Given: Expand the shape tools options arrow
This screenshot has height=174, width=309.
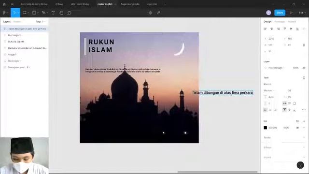Looking at the screenshot, I should point(38,13).
